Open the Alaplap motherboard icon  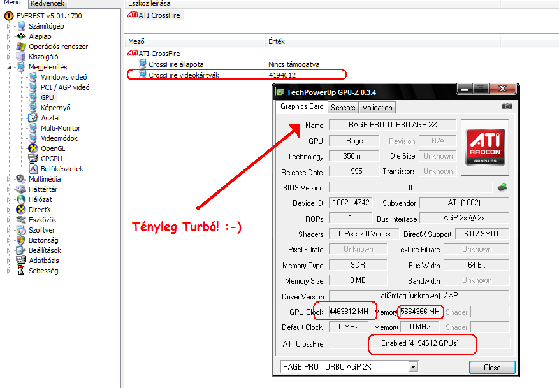[x=22, y=36]
